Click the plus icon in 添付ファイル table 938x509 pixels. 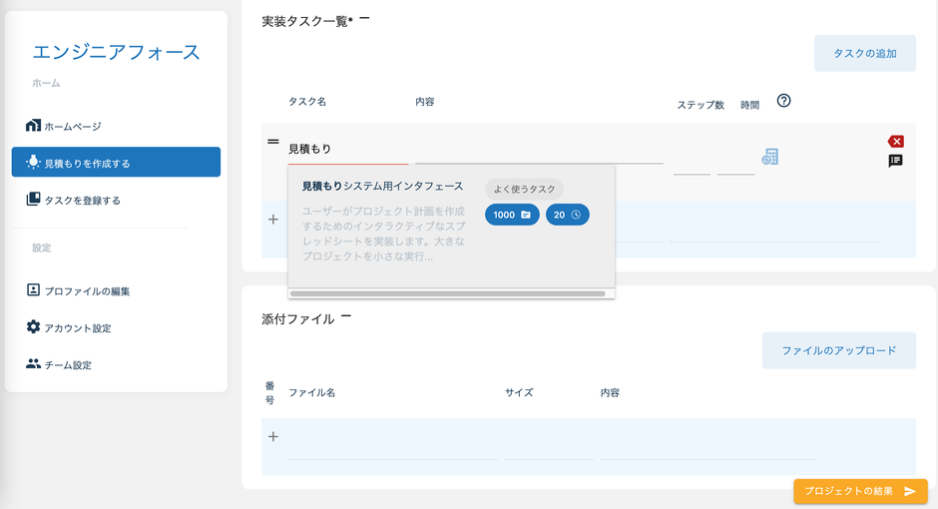273,436
